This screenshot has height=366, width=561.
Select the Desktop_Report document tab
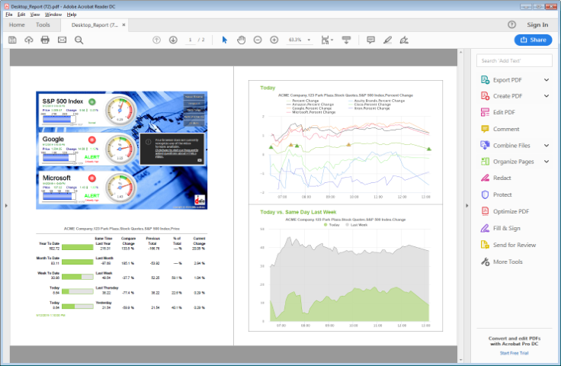[x=95, y=24]
